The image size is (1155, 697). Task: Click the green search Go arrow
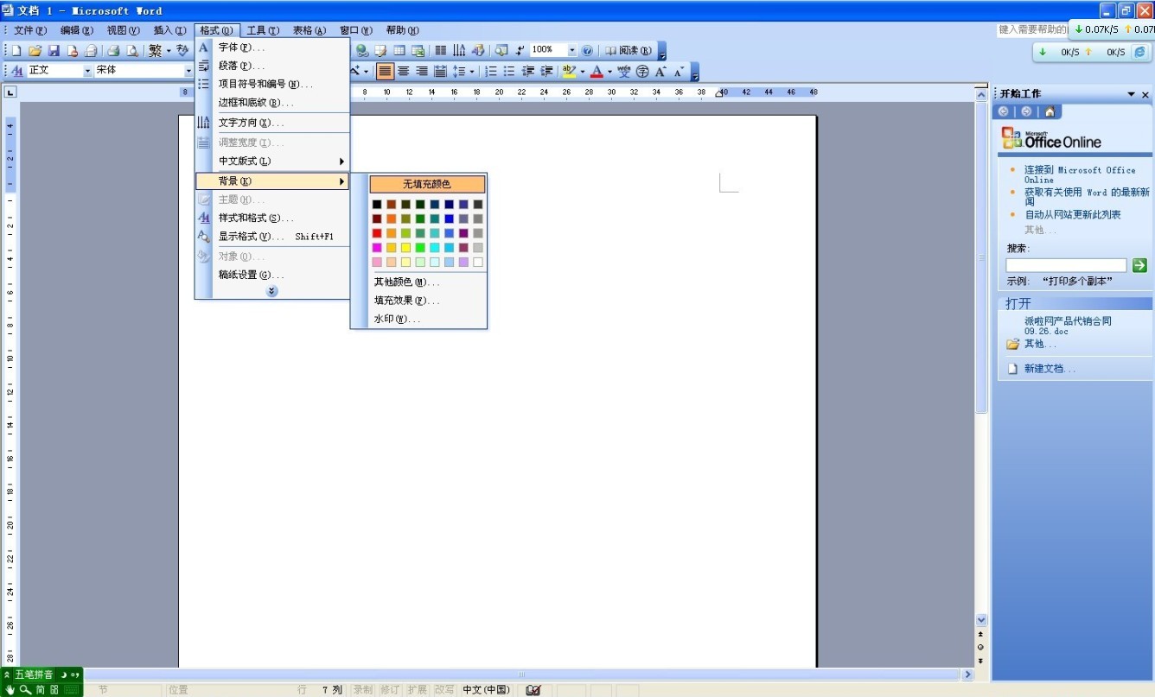[x=1139, y=265]
